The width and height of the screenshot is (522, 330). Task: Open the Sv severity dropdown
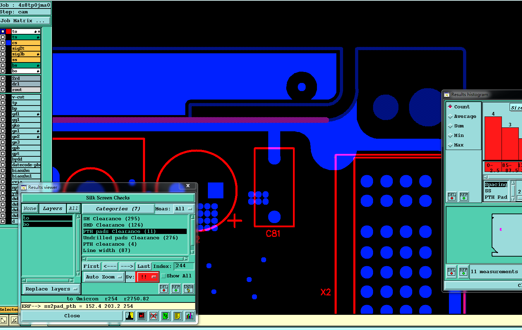coord(148,277)
